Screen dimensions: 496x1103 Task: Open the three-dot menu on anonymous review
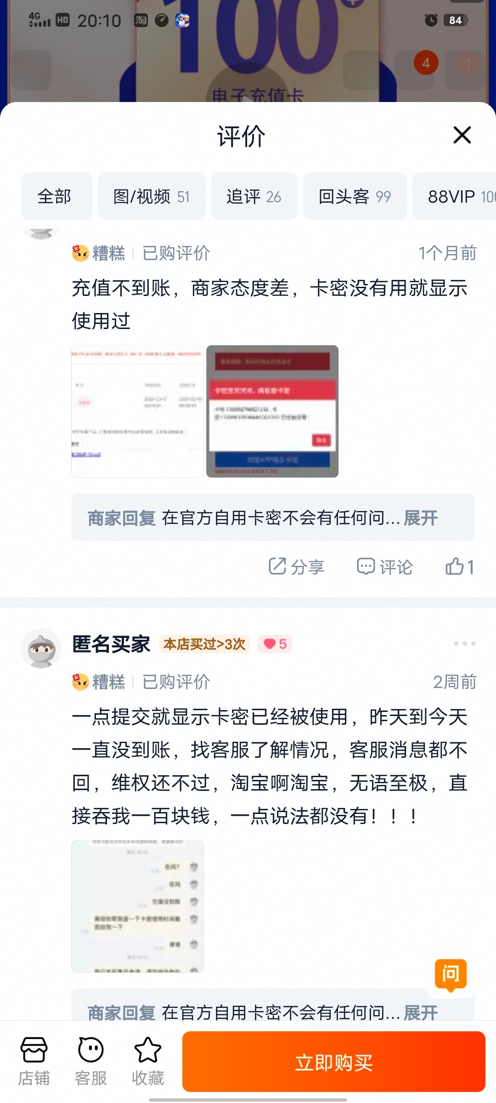coord(464,643)
